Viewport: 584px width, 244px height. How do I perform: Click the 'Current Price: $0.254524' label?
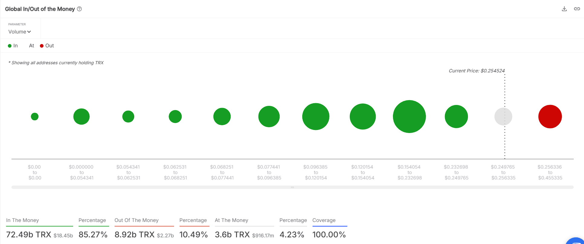(476, 71)
